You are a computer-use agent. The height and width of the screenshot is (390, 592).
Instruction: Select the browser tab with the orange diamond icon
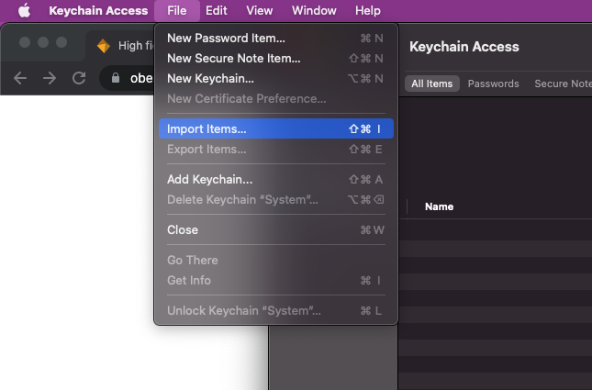[x=120, y=46]
